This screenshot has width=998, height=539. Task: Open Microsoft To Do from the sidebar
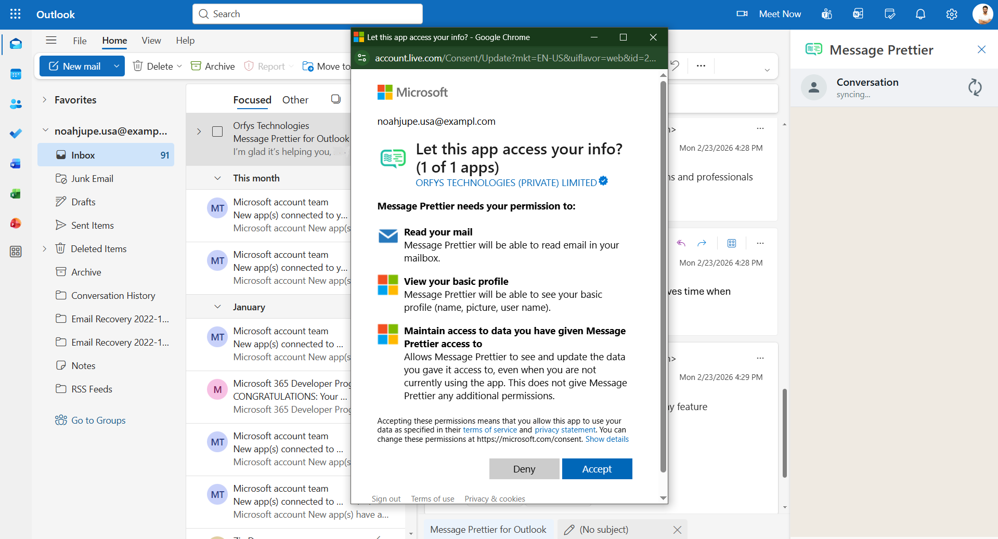coord(16,134)
